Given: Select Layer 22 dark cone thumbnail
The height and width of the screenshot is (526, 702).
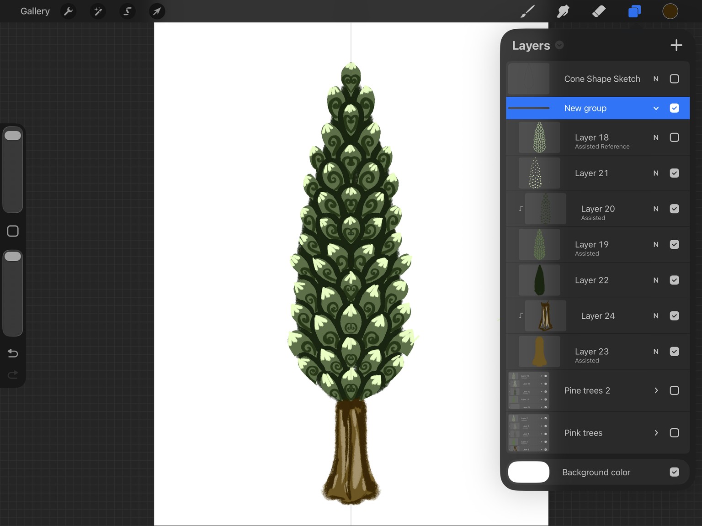Looking at the screenshot, I should click(x=539, y=280).
